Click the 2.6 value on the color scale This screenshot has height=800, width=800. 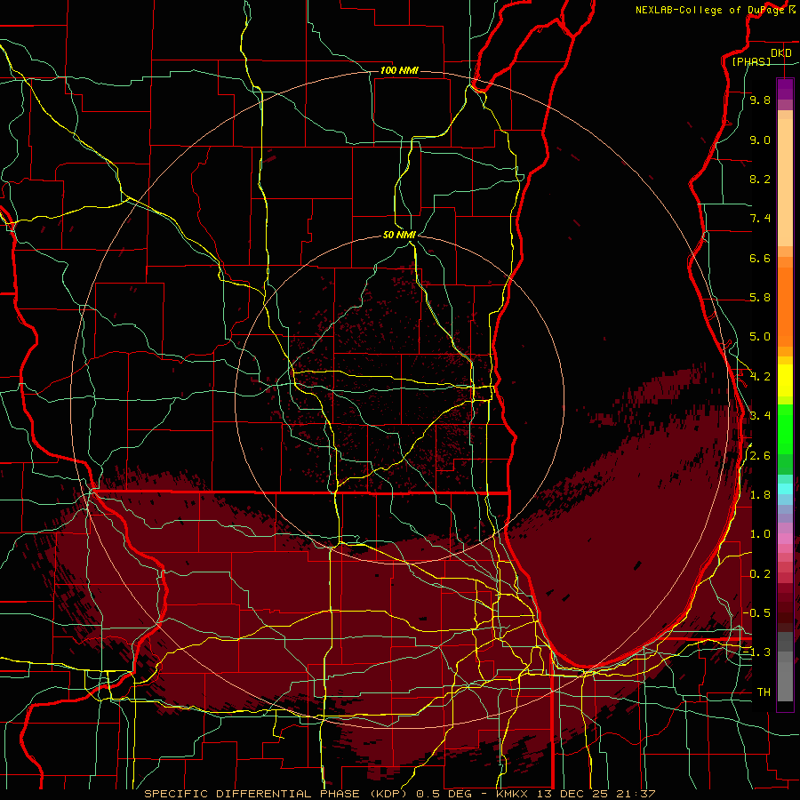(x=760, y=456)
